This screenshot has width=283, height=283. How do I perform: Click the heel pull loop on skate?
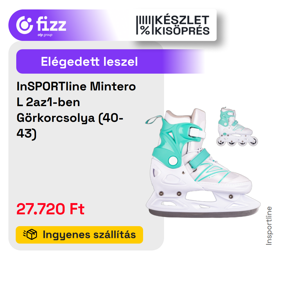(x=154, y=120)
